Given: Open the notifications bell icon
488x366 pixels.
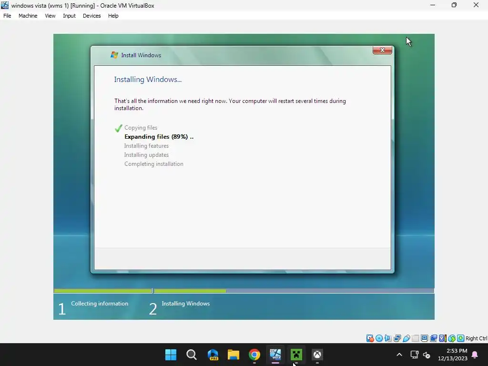Looking at the screenshot, I should pyautogui.click(x=475, y=355).
